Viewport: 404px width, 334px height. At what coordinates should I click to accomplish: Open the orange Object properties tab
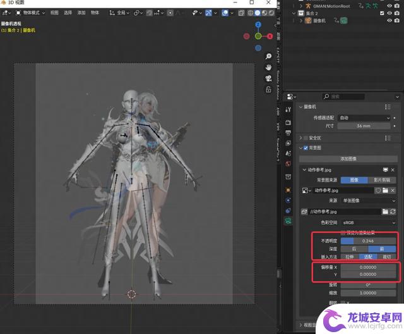click(288, 190)
